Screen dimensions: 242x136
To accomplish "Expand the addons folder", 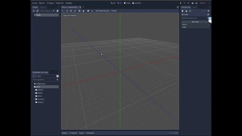I will click(x=34, y=90).
